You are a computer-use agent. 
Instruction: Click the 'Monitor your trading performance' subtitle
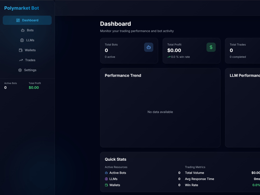coord(137,31)
